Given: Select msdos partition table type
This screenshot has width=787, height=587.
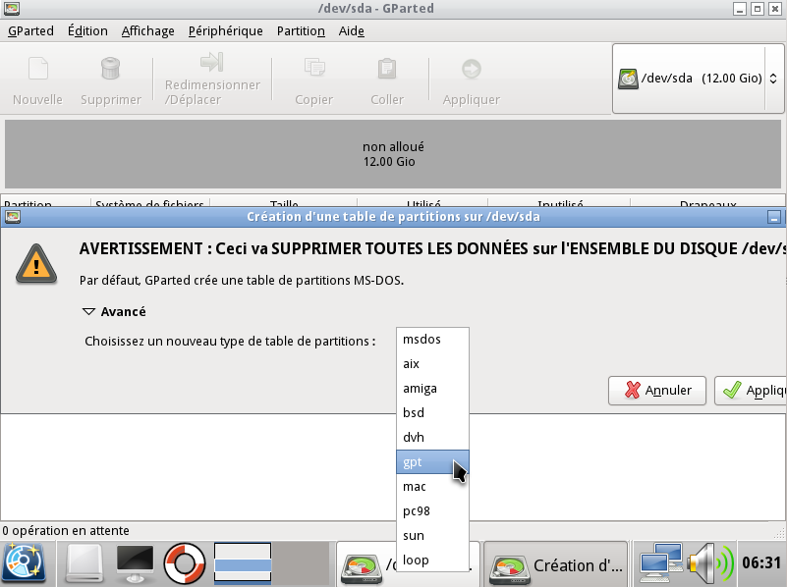Looking at the screenshot, I should [x=432, y=340].
